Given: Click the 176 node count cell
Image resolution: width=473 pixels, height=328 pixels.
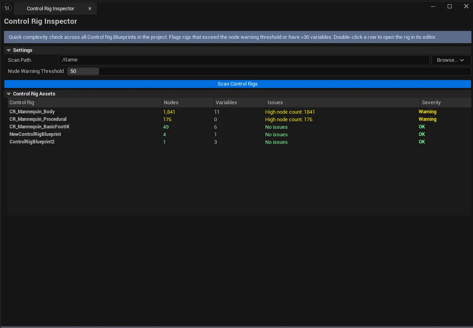Looking at the screenshot, I should pos(167,120).
